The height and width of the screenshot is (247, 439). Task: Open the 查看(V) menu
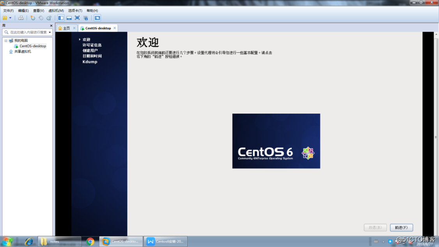(x=39, y=11)
